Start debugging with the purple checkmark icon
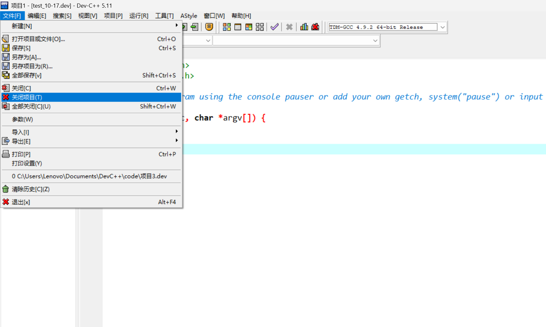Image resolution: width=546 pixels, height=327 pixels. (x=274, y=27)
